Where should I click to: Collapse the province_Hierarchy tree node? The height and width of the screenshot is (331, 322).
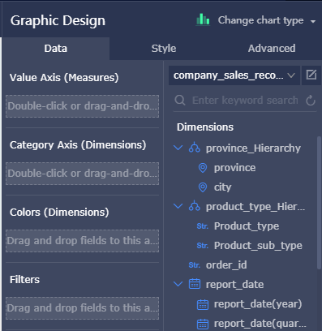[x=178, y=148]
